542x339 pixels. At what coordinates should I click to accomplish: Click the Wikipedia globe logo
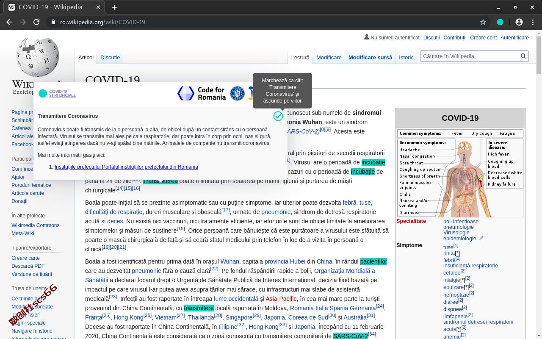pos(37,57)
